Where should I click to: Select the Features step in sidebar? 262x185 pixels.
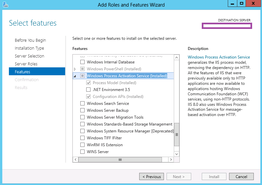click(37, 71)
